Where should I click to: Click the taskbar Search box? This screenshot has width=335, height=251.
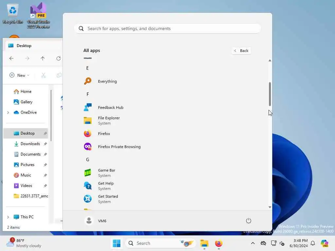click(160, 243)
